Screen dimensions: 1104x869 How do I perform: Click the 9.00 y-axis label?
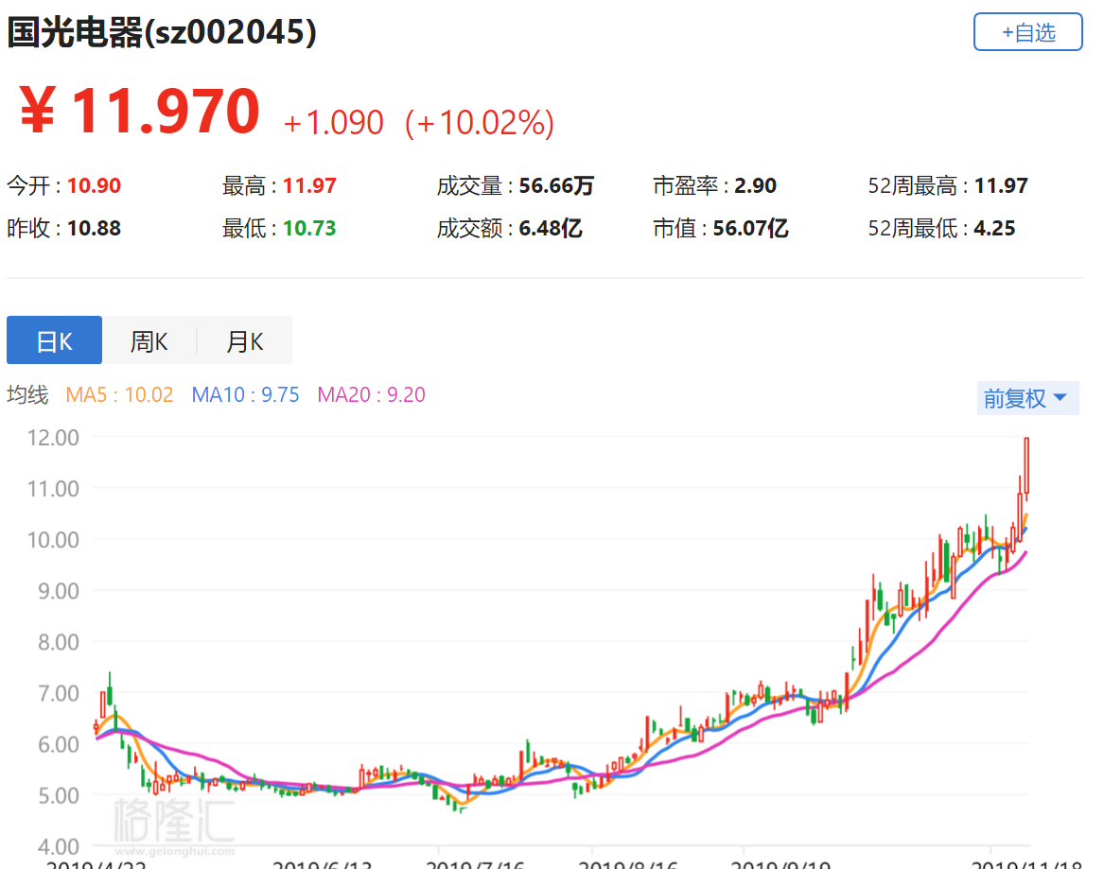click(58, 591)
